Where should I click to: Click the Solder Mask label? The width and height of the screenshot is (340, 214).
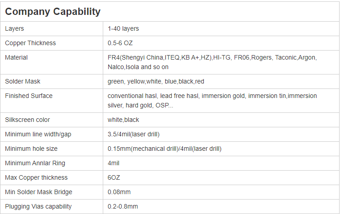(23, 81)
